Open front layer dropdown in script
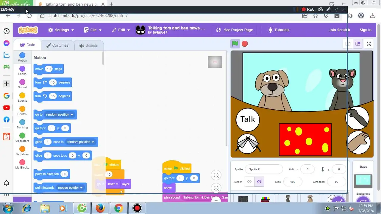This screenshot has width=381, height=214. (113, 184)
